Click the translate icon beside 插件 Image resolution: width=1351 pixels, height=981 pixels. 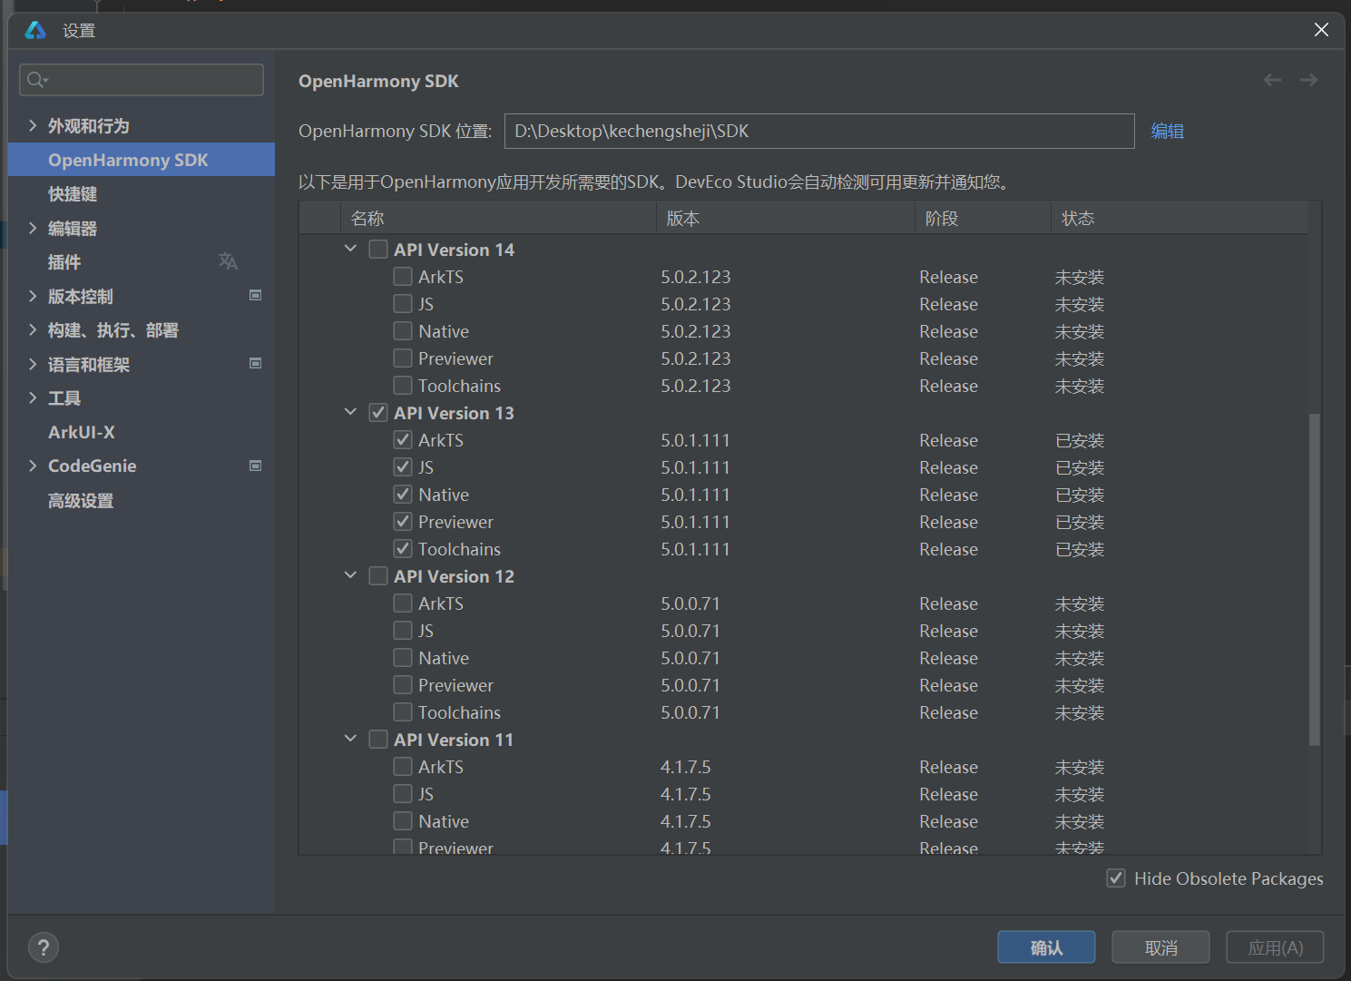coord(228,261)
